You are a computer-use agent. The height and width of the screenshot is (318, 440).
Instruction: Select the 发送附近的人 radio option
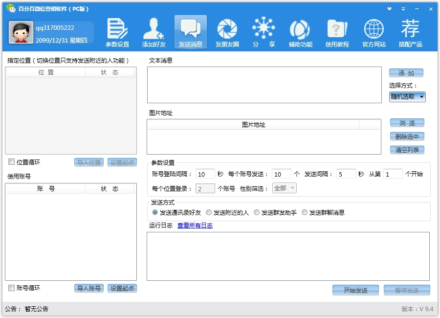(209, 212)
